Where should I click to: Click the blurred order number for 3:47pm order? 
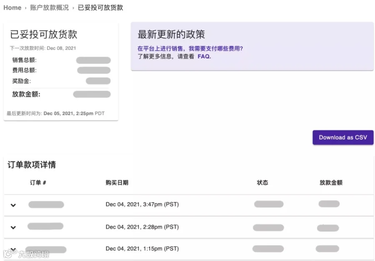tap(46, 205)
